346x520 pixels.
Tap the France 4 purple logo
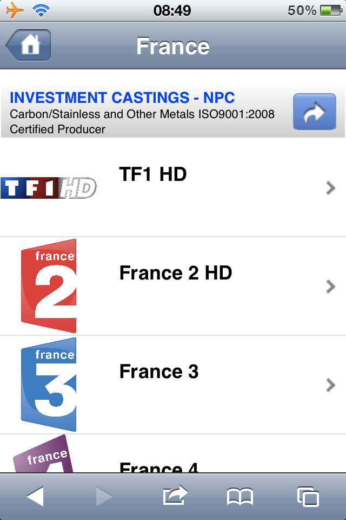(41, 455)
